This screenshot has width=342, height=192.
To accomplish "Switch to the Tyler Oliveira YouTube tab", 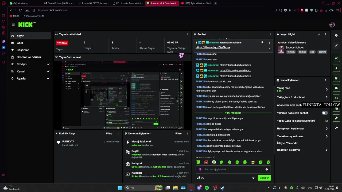I will [x=196, y=3].
